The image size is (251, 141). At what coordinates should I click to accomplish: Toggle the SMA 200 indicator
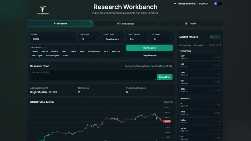tap(54, 51)
